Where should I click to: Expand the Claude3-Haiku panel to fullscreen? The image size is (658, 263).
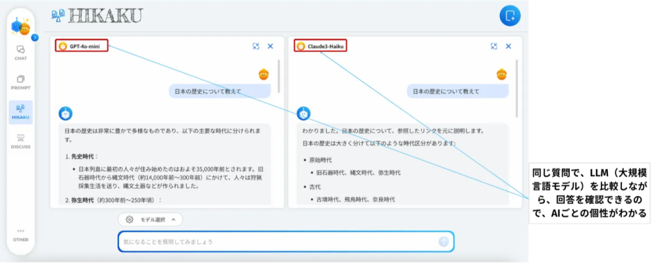coord(494,46)
